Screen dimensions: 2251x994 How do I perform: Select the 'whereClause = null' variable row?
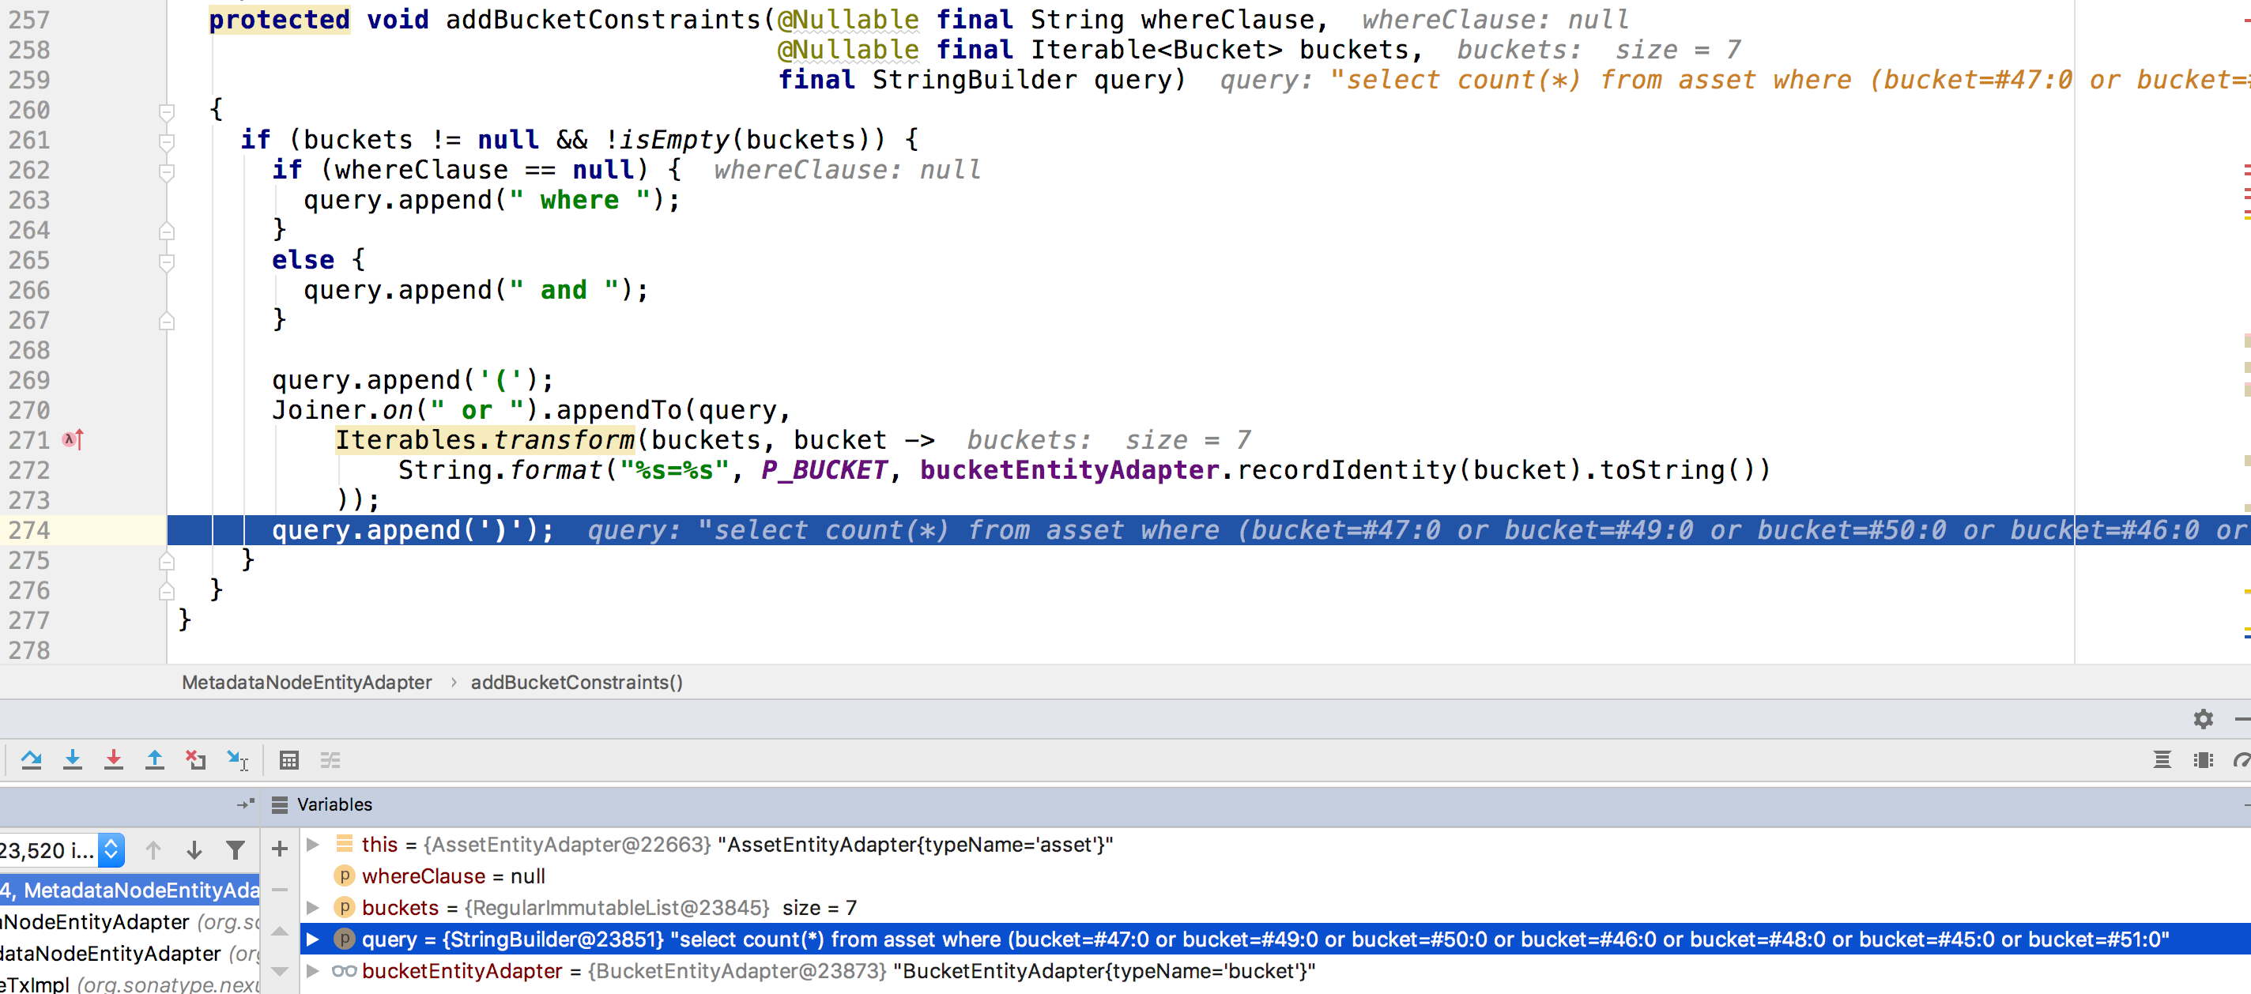click(x=1276, y=875)
